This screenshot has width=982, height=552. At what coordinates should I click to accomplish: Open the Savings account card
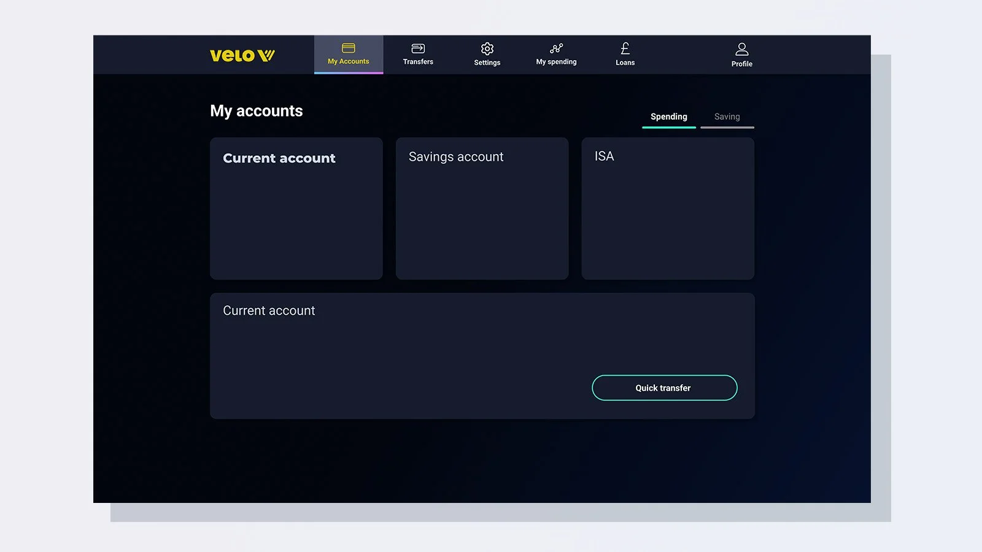coord(482,209)
